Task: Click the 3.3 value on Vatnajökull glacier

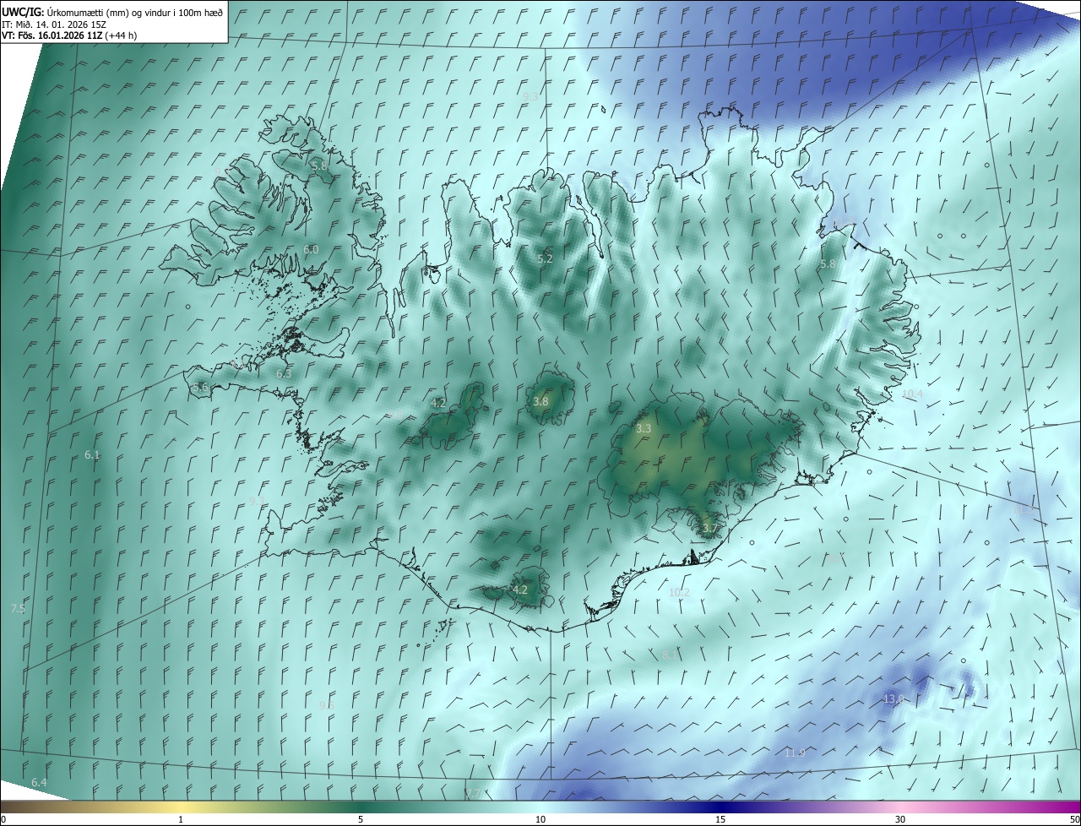Action: coord(644,428)
